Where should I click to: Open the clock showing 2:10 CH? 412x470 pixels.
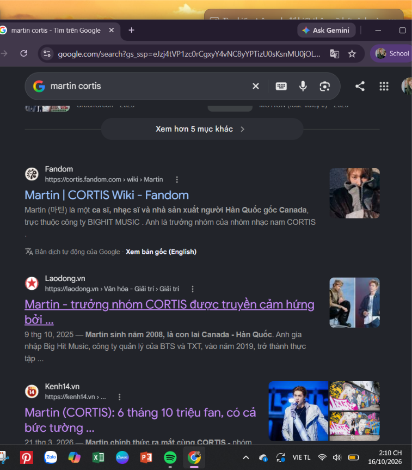click(x=385, y=457)
